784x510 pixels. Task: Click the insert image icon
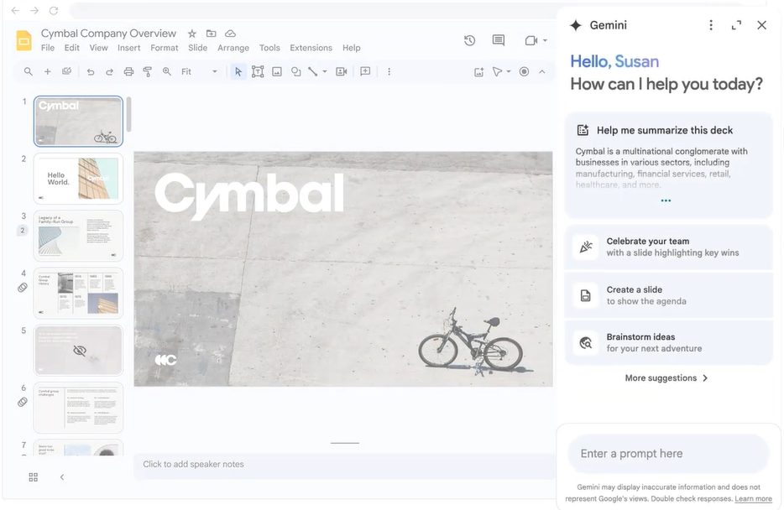pos(277,72)
